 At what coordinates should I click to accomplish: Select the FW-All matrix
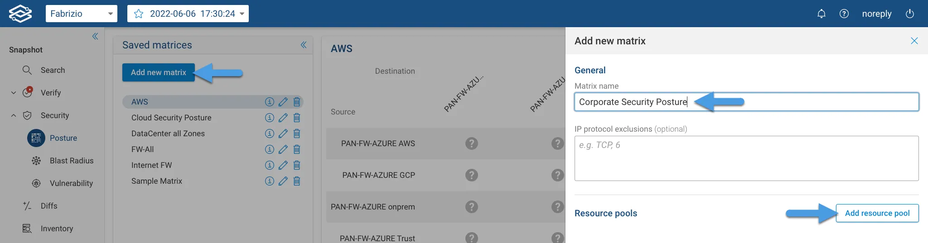143,149
